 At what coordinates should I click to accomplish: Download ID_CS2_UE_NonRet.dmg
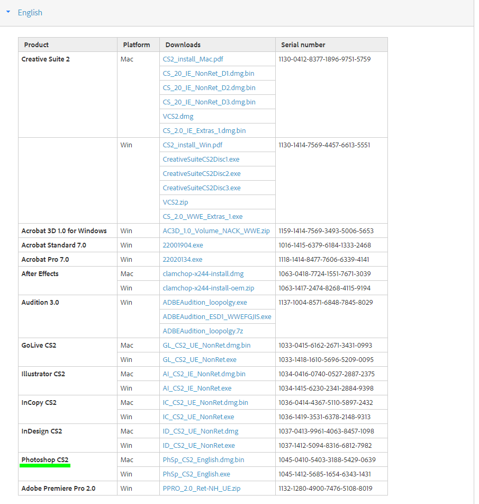(x=200, y=431)
